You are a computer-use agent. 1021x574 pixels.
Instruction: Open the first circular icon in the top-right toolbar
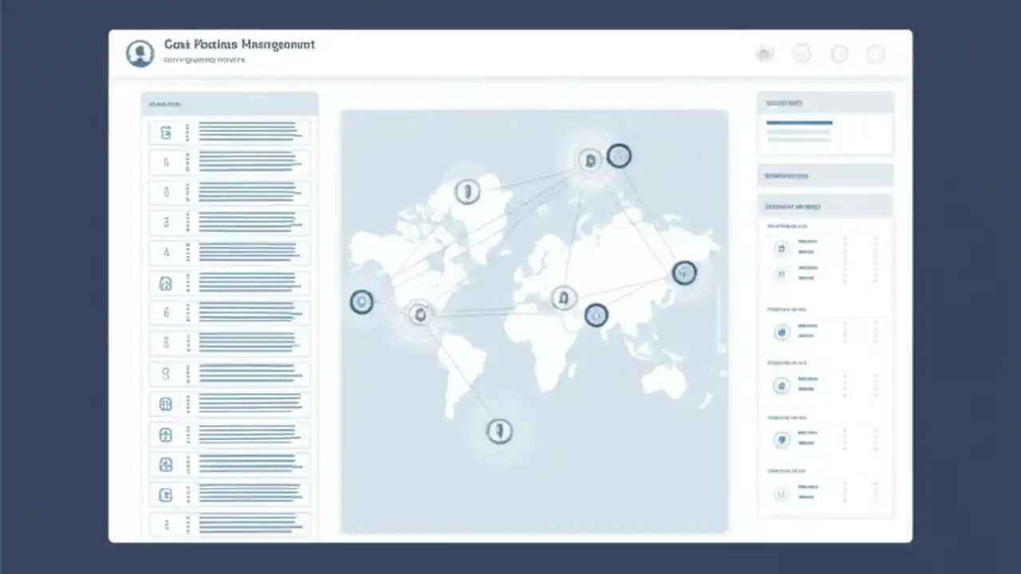pyautogui.click(x=763, y=54)
